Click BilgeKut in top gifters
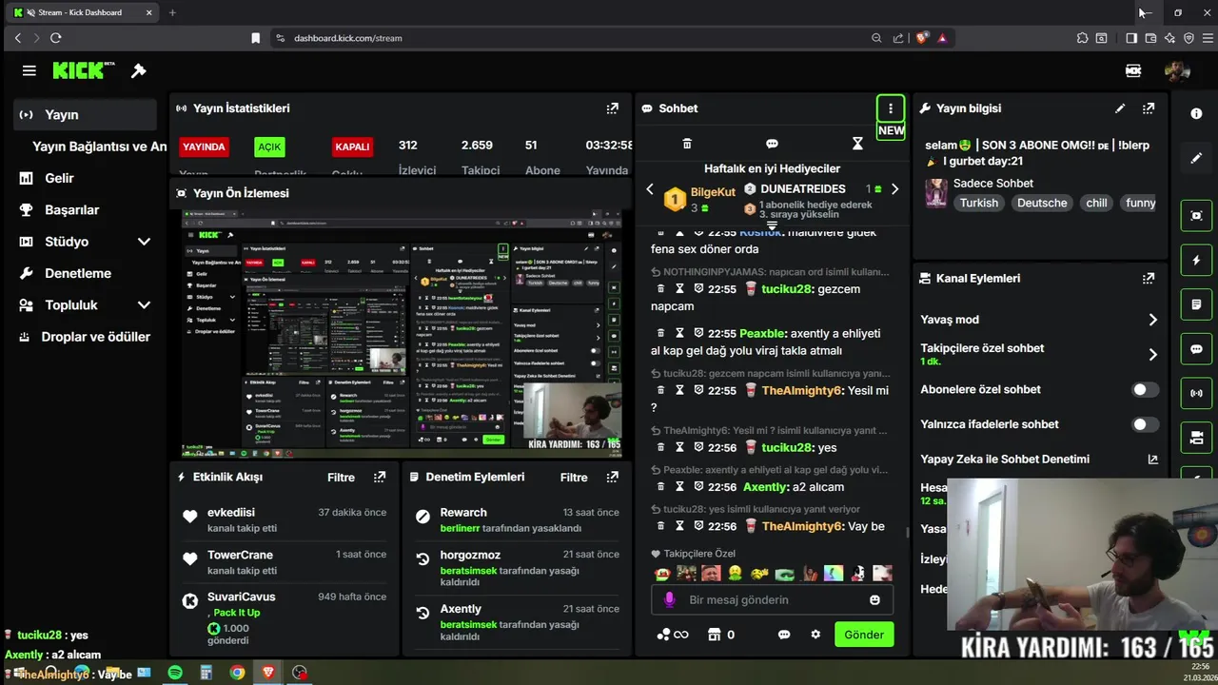Image resolution: width=1218 pixels, height=685 pixels. (x=713, y=192)
